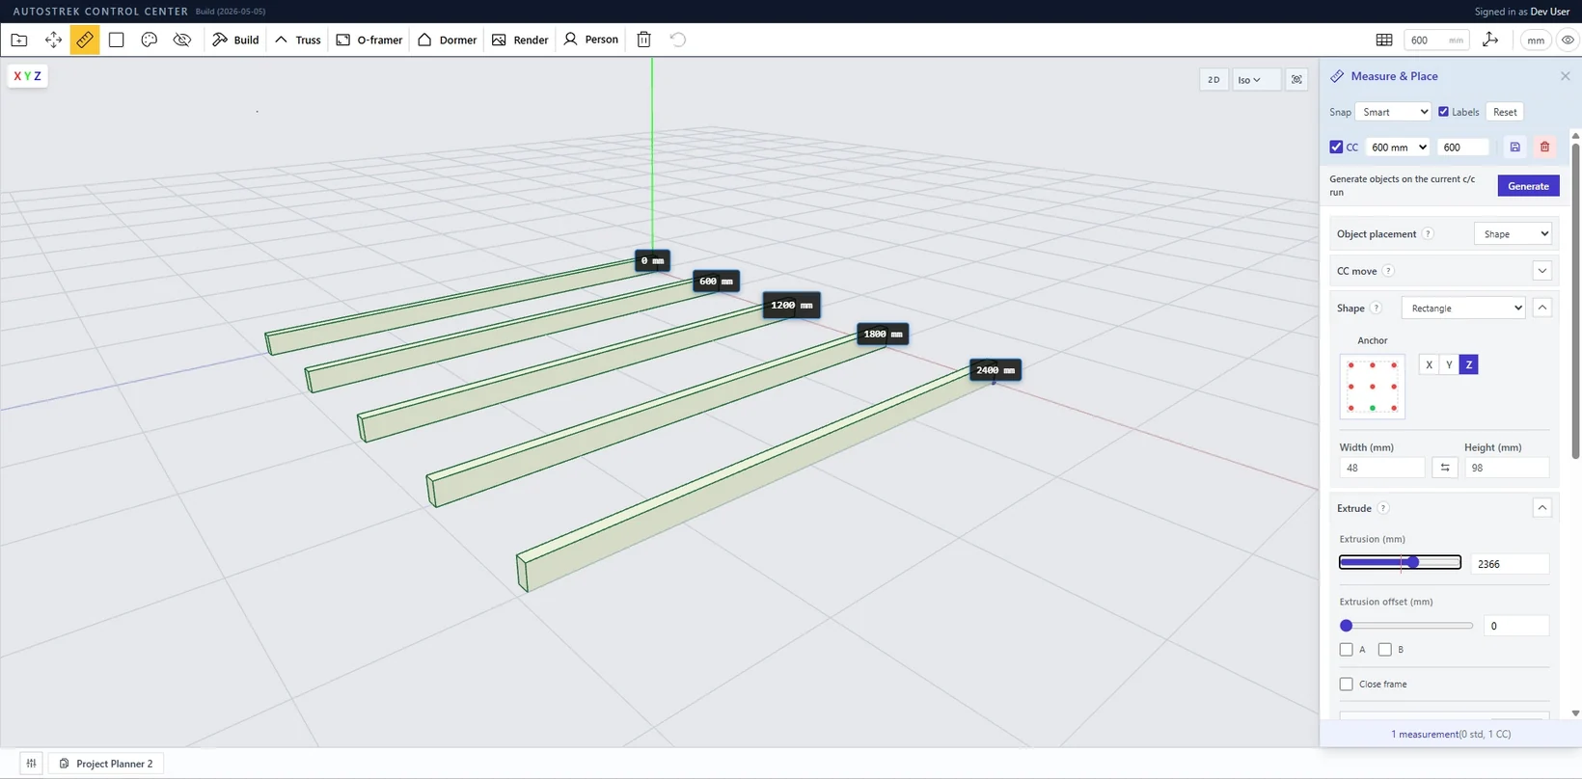The height and width of the screenshot is (779, 1582).
Task: Open the Person tool
Action: [x=590, y=40]
